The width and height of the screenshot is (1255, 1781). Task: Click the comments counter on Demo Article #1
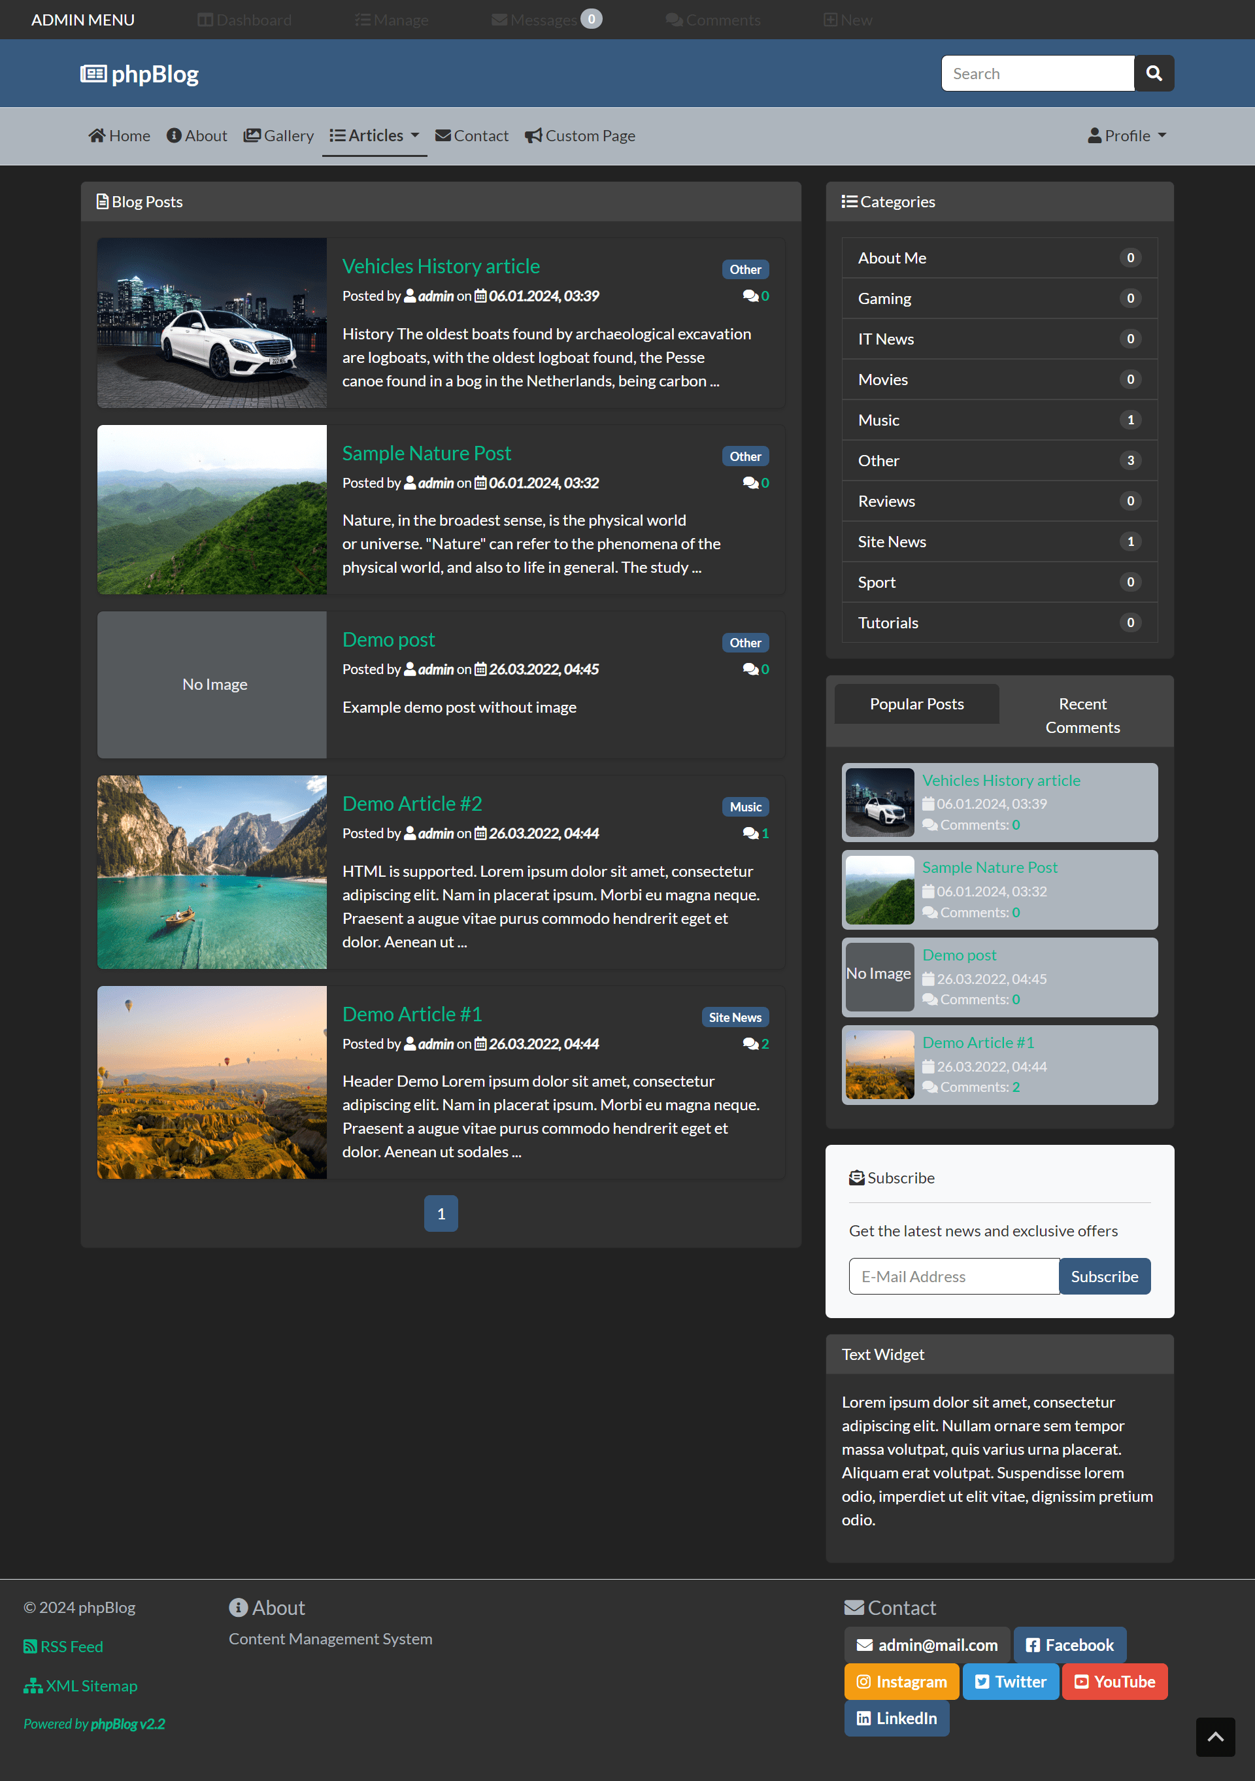757,1044
